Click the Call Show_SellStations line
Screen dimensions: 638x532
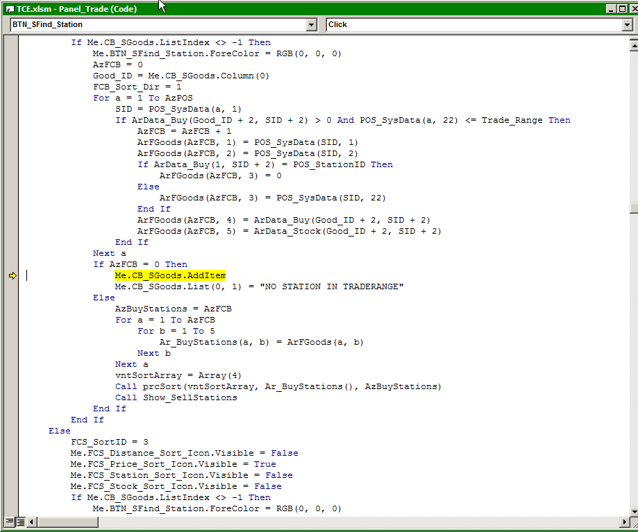[x=176, y=397]
